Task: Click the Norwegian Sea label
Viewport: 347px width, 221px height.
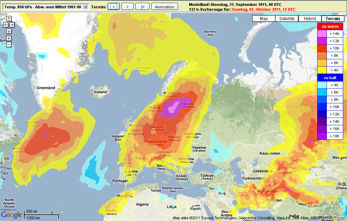Action: coord(143,69)
